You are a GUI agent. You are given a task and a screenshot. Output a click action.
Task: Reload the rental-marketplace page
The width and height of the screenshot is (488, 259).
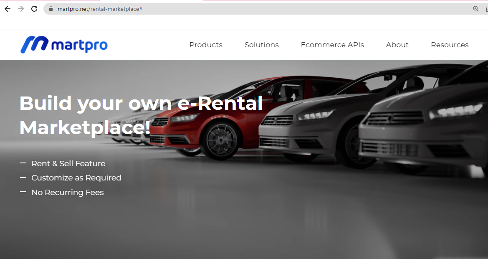point(34,9)
